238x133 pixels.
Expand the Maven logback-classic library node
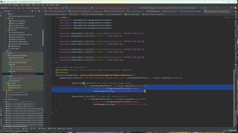click(4, 104)
